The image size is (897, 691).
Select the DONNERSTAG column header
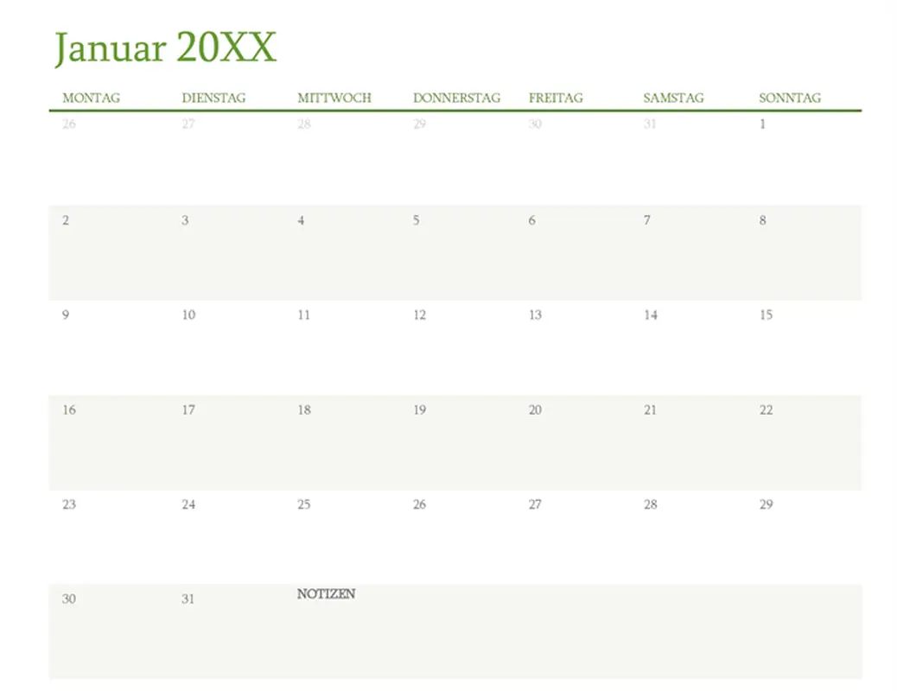(x=457, y=98)
